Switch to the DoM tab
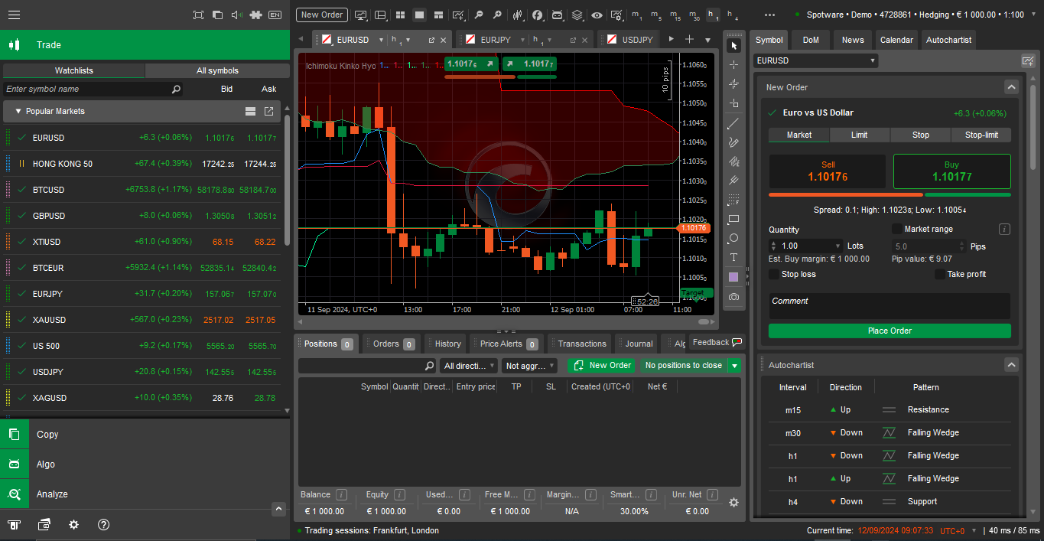The image size is (1044, 541). tap(810, 39)
